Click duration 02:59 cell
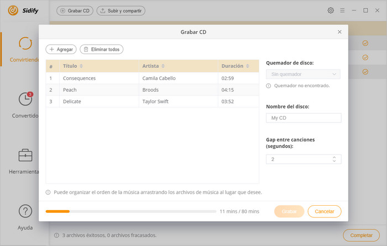The width and height of the screenshot is (387, 246). click(x=228, y=78)
